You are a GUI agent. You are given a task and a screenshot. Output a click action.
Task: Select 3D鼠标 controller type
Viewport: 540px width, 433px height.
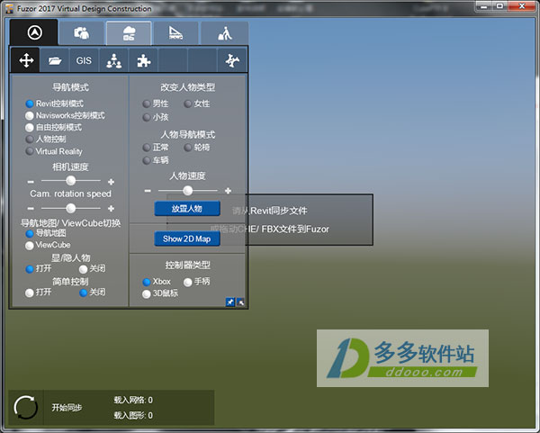tap(147, 293)
